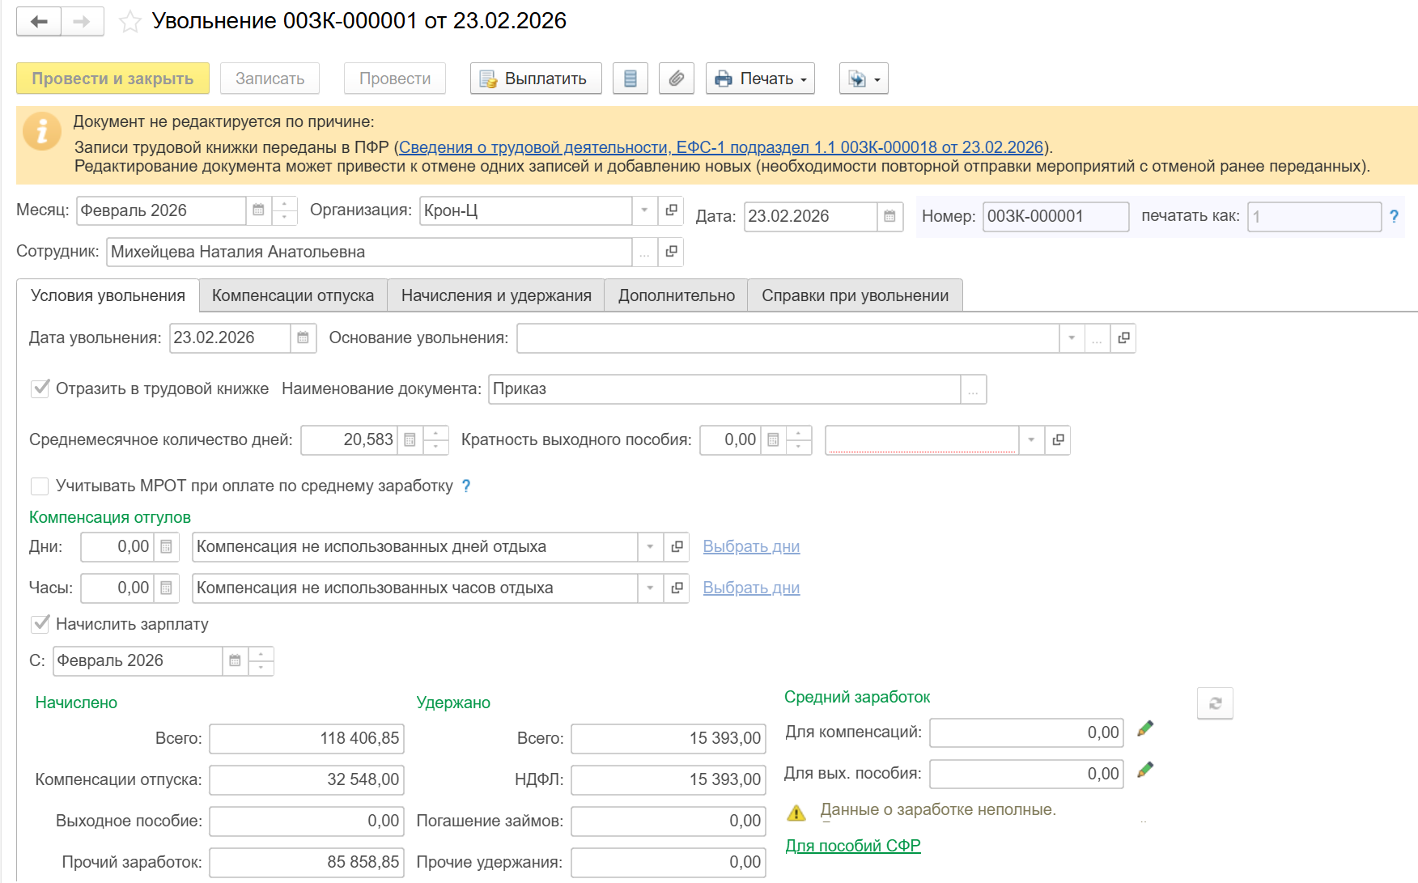Expand Организация dropdown
This screenshot has width=1418, height=883.
[644, 210]
